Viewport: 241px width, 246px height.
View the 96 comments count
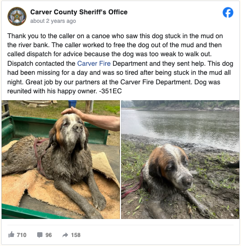click(48, 235)
